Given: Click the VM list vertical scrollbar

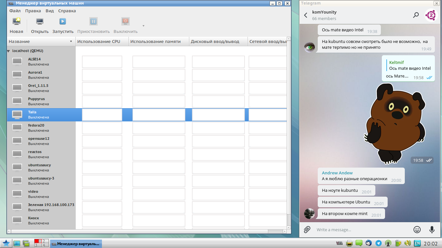Looking at the screenshot, I should (289, 133).
